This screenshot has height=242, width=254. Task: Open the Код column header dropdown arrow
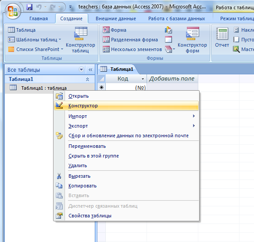point(143,79)
